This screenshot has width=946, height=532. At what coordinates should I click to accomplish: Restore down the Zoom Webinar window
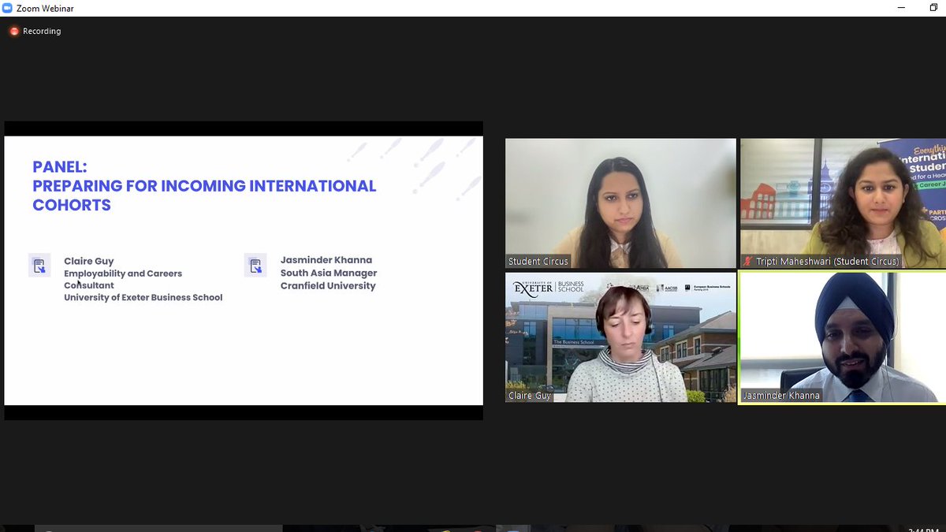click(x=933, y=8)
